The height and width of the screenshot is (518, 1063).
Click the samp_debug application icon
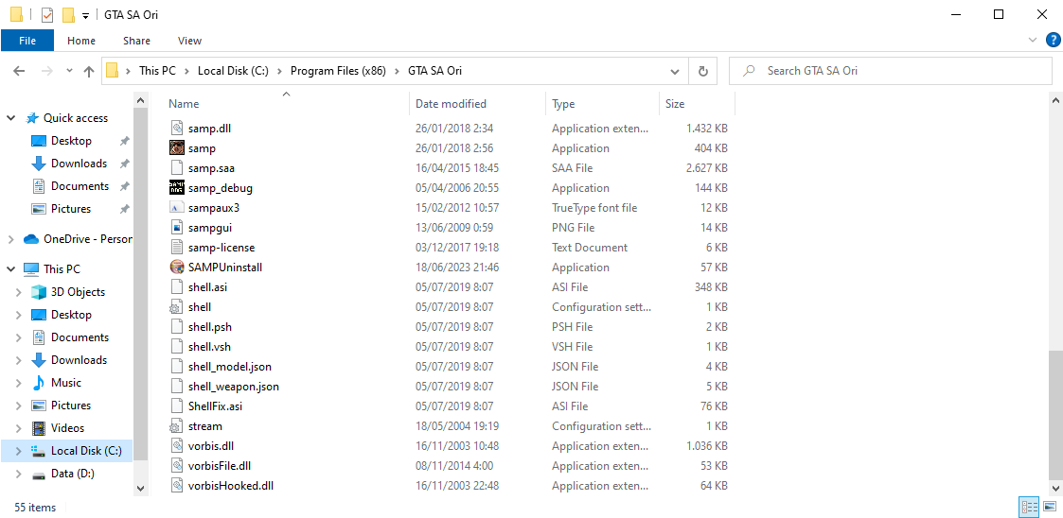click(176, 187)
